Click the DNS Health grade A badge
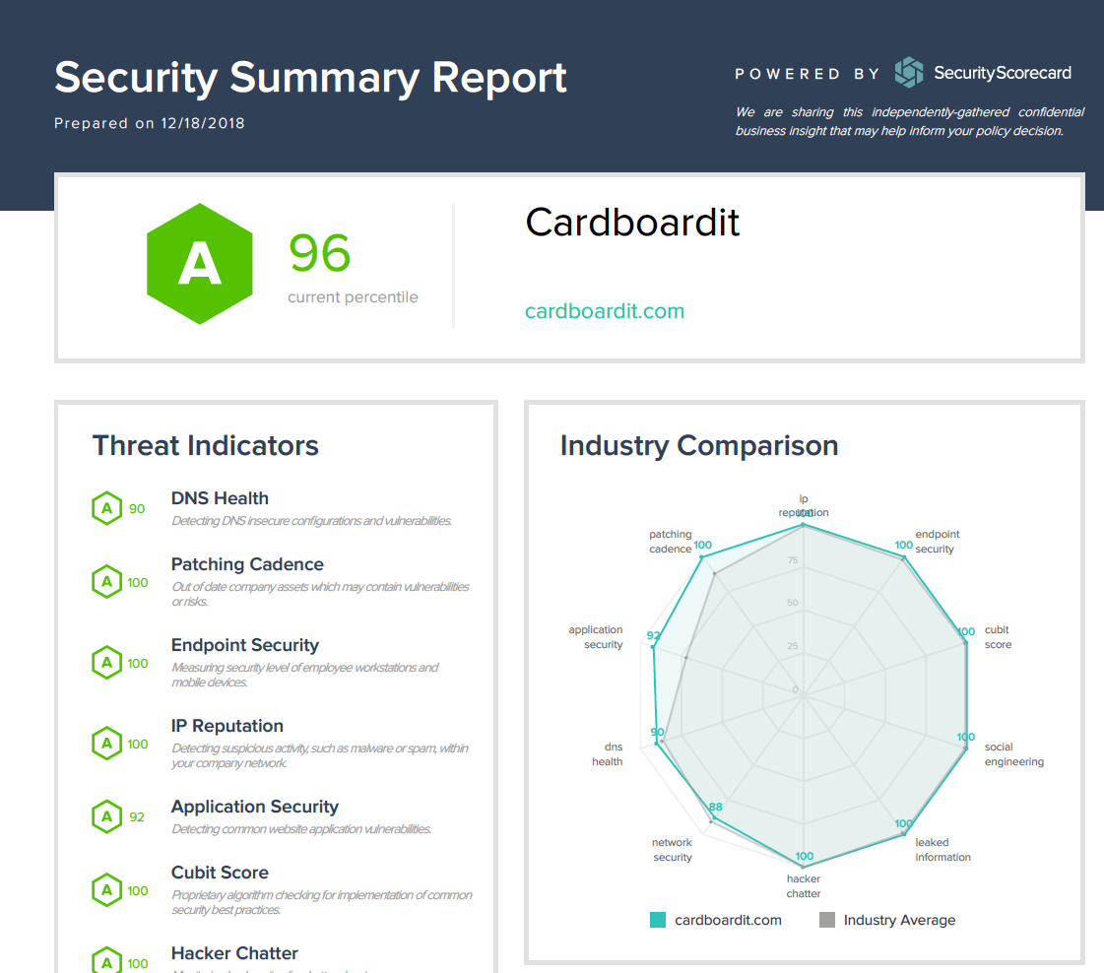The height and width of the screenshot is (973, 1104). coord(107,508)
